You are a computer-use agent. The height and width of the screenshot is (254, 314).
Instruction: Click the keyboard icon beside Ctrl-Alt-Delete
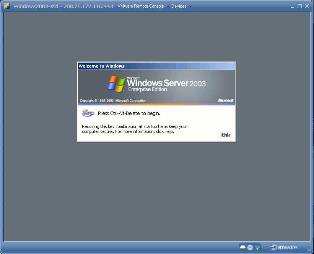coord(88,113)
